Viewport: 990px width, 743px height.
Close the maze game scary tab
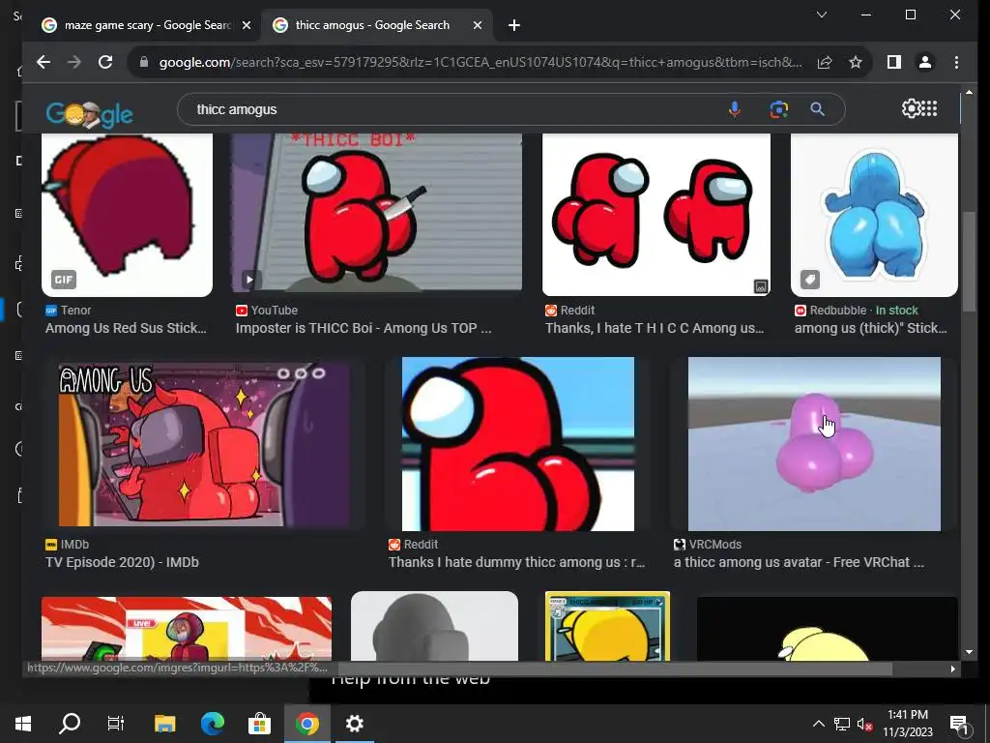pos(247,25)
